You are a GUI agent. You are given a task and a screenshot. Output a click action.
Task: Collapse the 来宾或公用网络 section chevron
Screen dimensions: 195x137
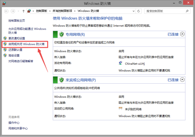click(x=182, y=80)
